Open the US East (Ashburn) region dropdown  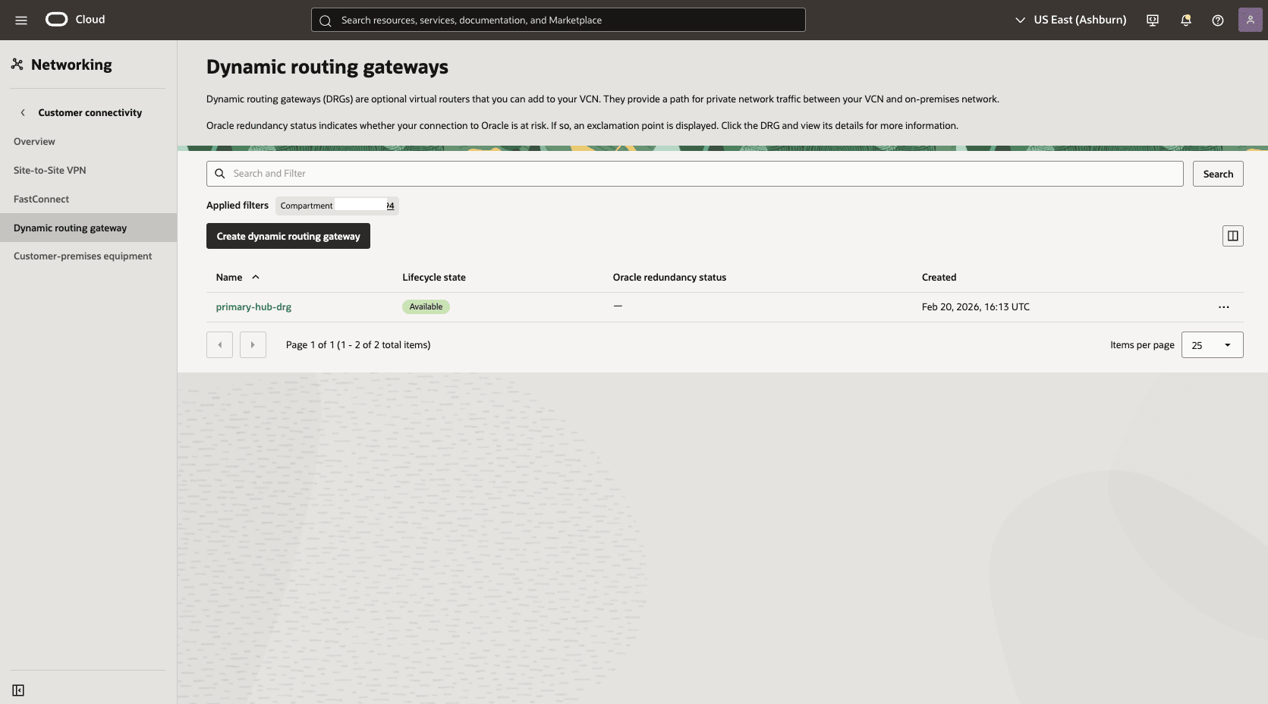coord(1070,20)
